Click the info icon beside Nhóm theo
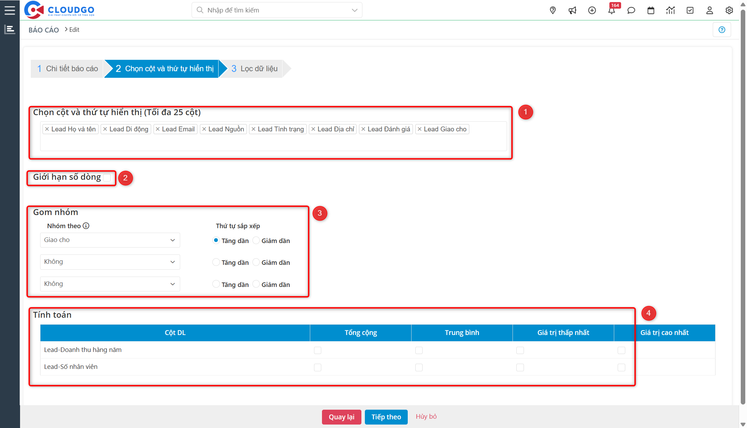Image resolution: width=747 pixels, height=428 pixels. [x=86, y=226]
